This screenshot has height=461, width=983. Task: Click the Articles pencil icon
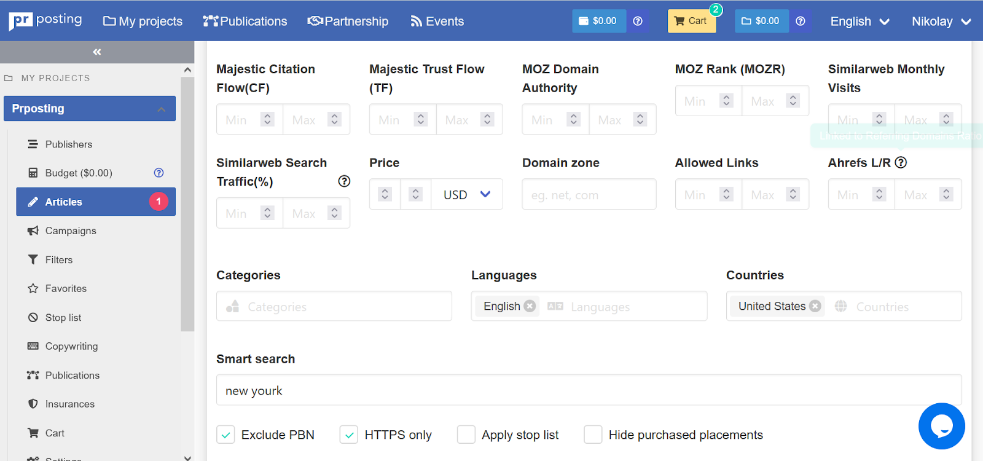pyautogui.click(x=33, y=202)
